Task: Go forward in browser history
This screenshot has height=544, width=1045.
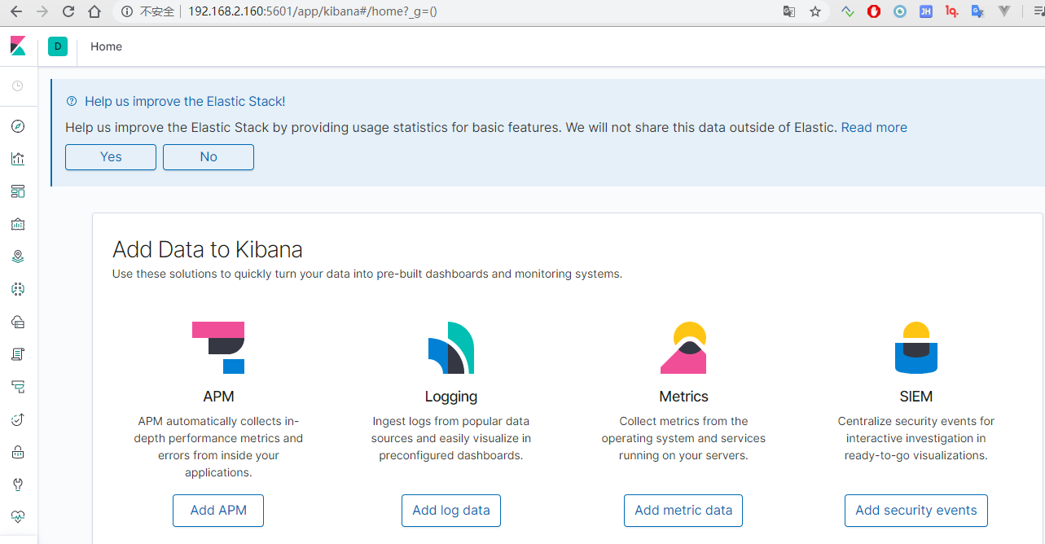Action: (42, 12)
